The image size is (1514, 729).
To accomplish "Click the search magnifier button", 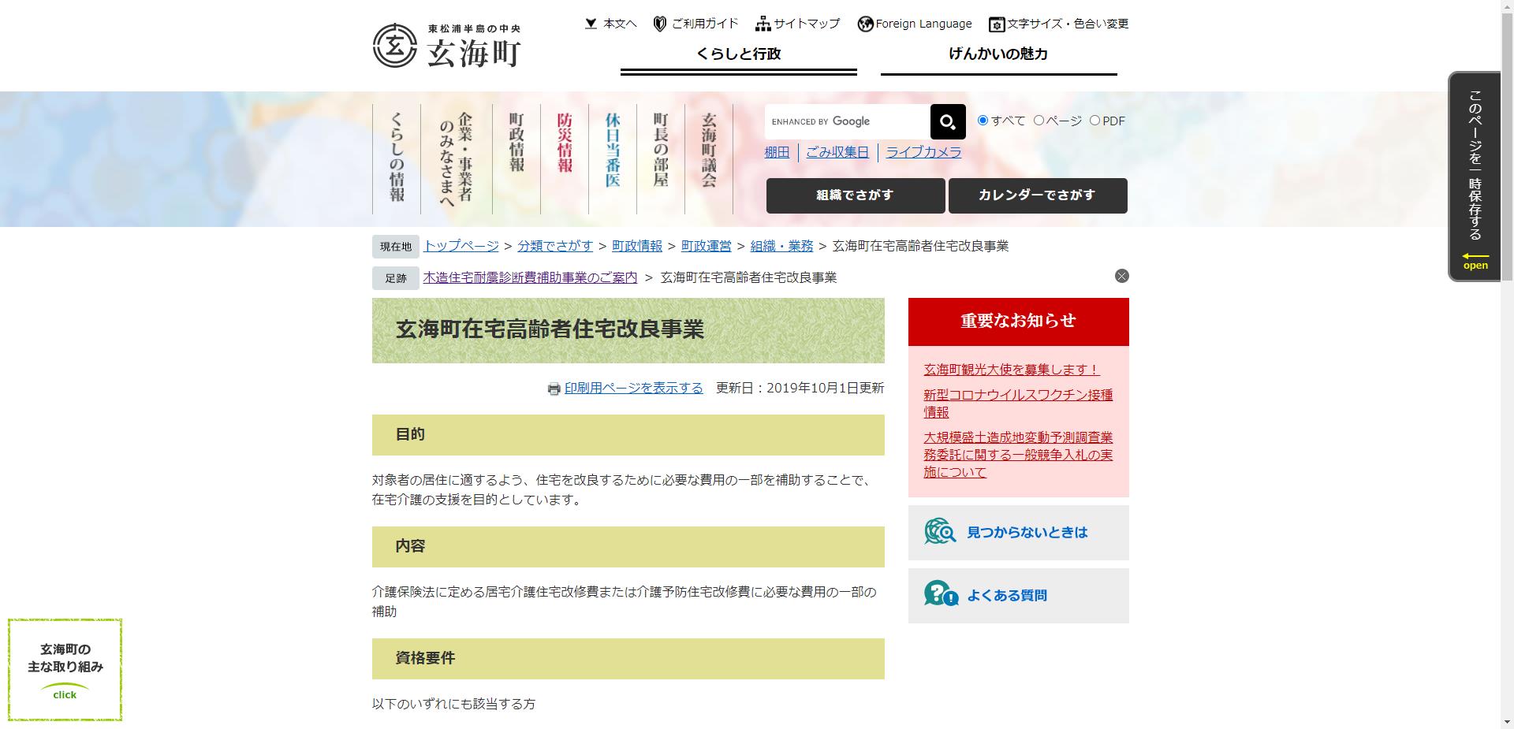I will pos(946,121).
